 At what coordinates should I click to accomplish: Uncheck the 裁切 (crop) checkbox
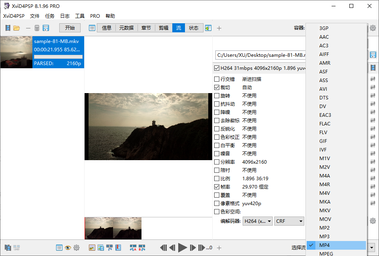pos(217,88)
